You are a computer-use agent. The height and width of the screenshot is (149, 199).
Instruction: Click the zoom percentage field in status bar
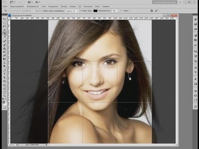click(x=12, y=145)
